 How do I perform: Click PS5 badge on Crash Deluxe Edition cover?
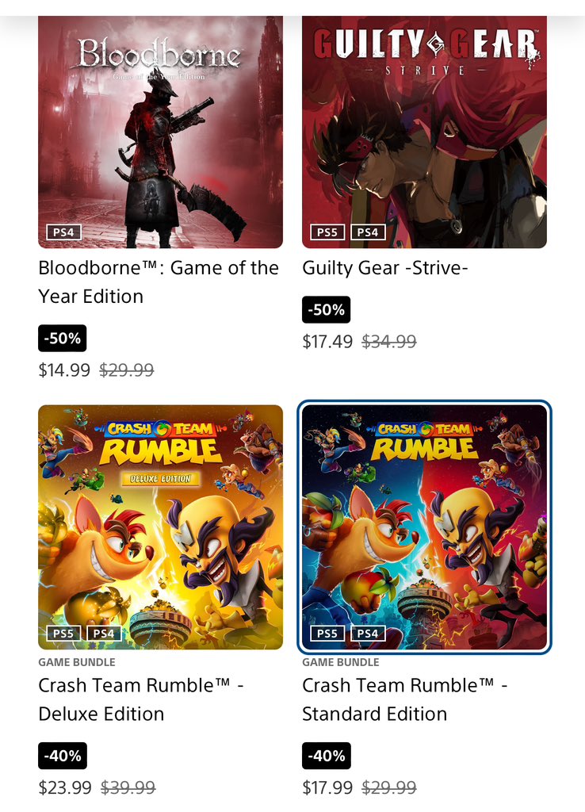(63, 634)
